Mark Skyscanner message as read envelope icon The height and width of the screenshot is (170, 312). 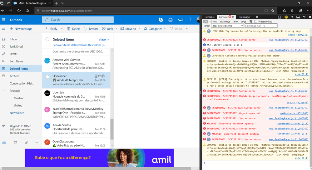point(100,76)
